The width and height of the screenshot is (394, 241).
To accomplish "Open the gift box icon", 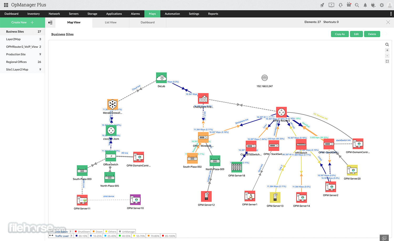I will pyautogui.click(x=349, y=5).
